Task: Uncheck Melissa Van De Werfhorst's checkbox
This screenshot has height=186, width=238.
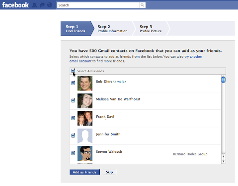Action: [x=73, y=100]
